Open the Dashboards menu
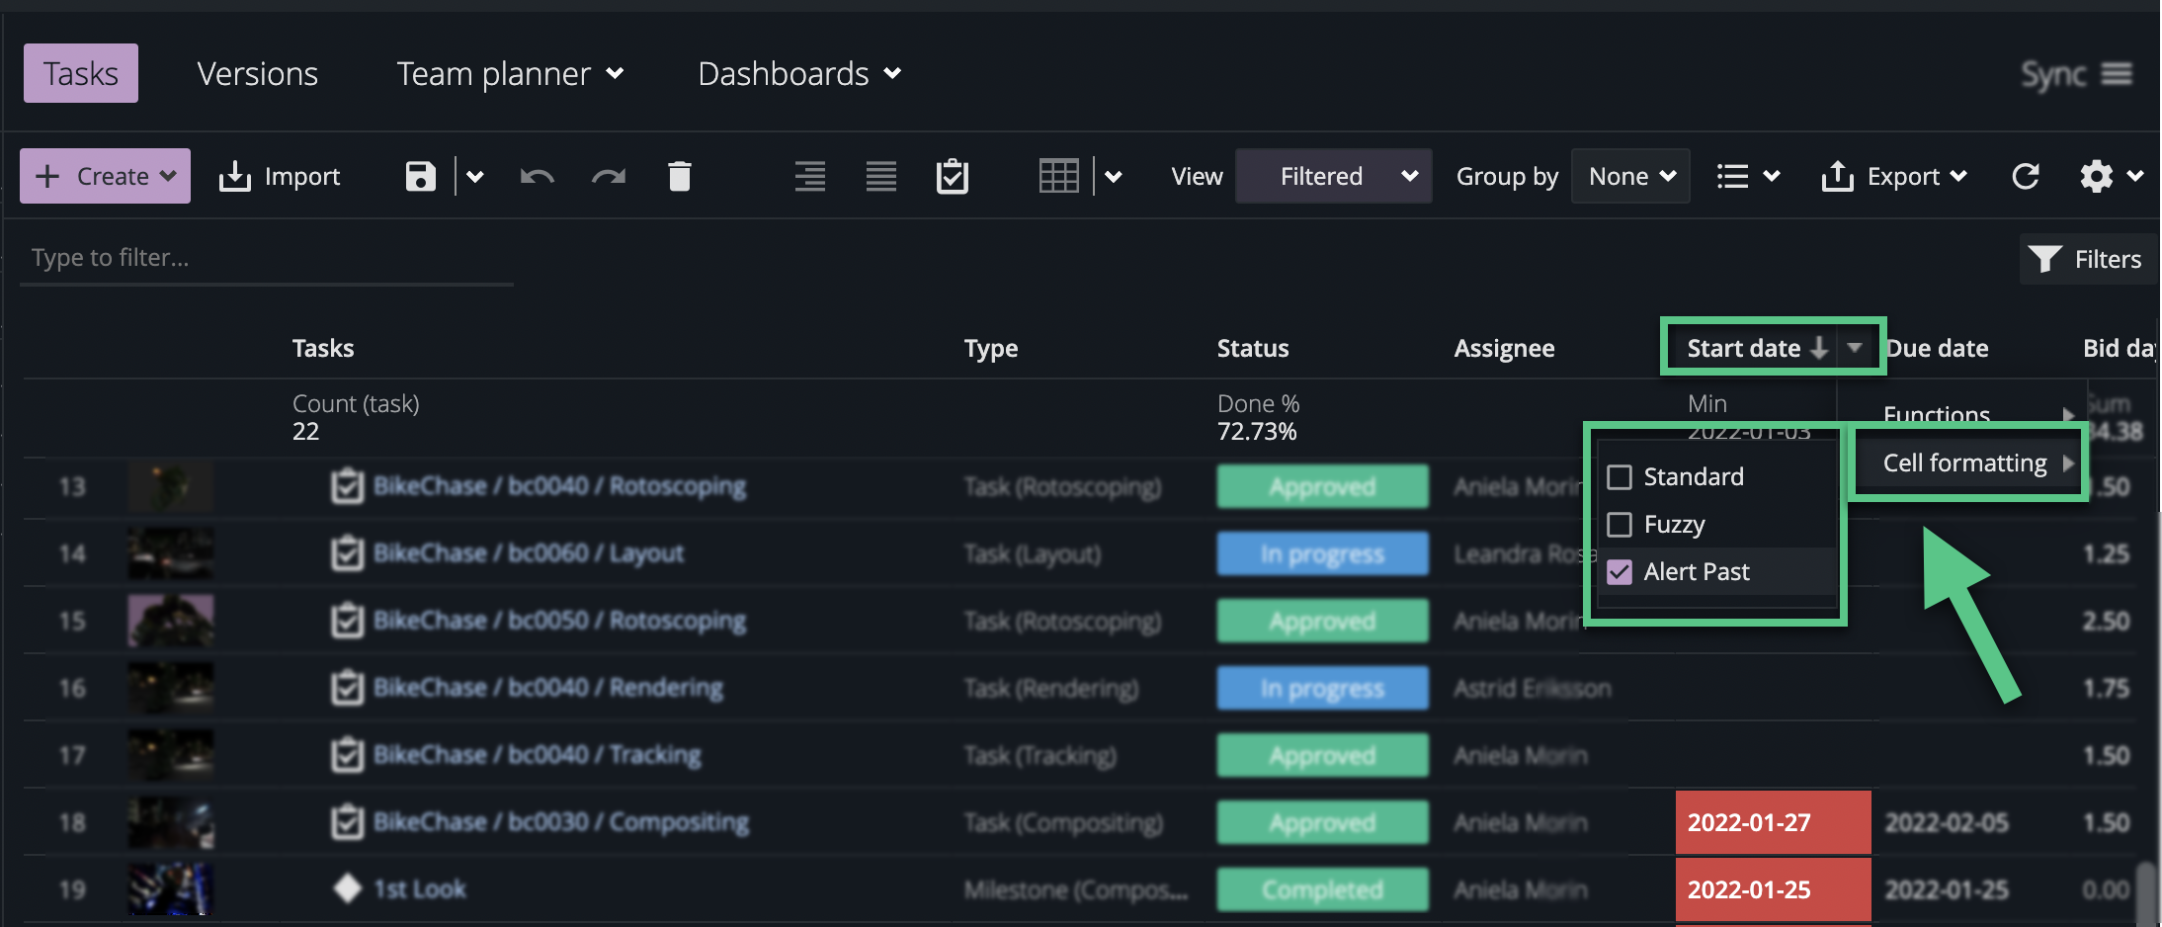 (798, 73)
